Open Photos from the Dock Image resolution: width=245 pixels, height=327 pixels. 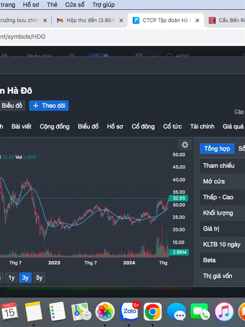tap(105, 311)
